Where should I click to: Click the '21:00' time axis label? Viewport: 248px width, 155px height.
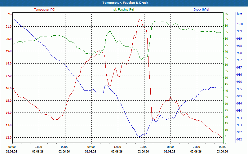[196, 147]
